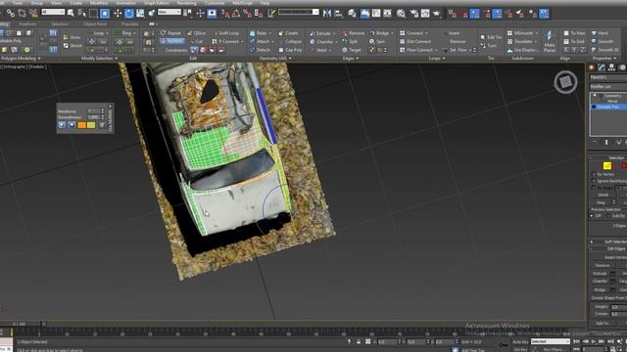
Task: Click the Play Animation control
Action: coord(593,341)
